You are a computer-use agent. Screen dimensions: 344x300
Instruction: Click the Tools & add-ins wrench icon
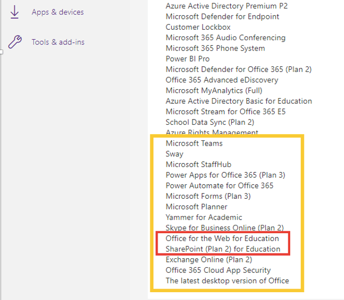coord(15,42)
